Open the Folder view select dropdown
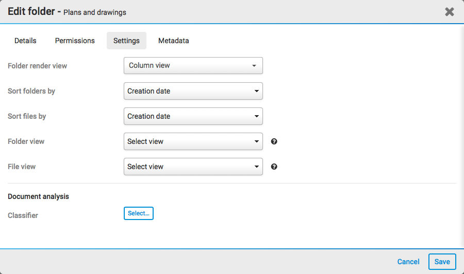This screenshot has width=464, height=274. (x=193, y=141)
